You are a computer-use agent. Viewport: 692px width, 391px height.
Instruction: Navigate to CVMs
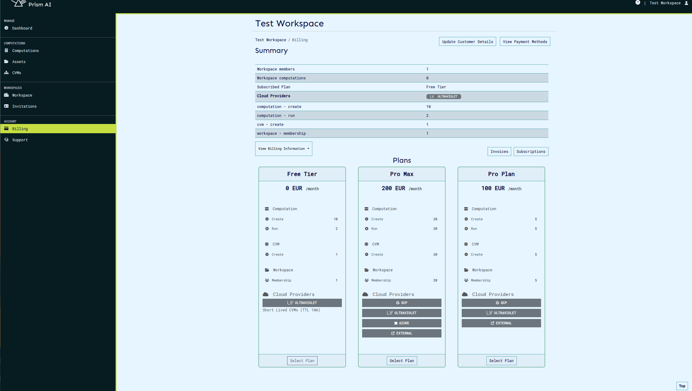pyautogui.click(x=17, y=73)
